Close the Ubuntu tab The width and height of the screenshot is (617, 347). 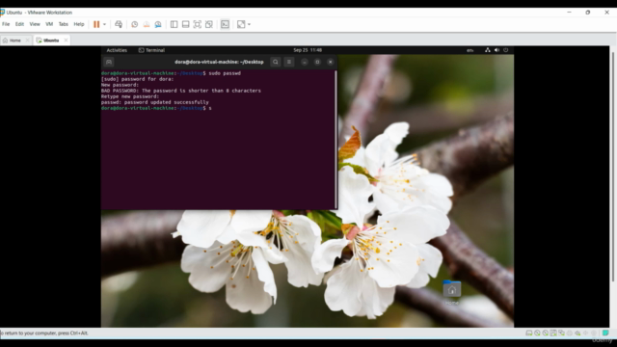tap(66, 40)
